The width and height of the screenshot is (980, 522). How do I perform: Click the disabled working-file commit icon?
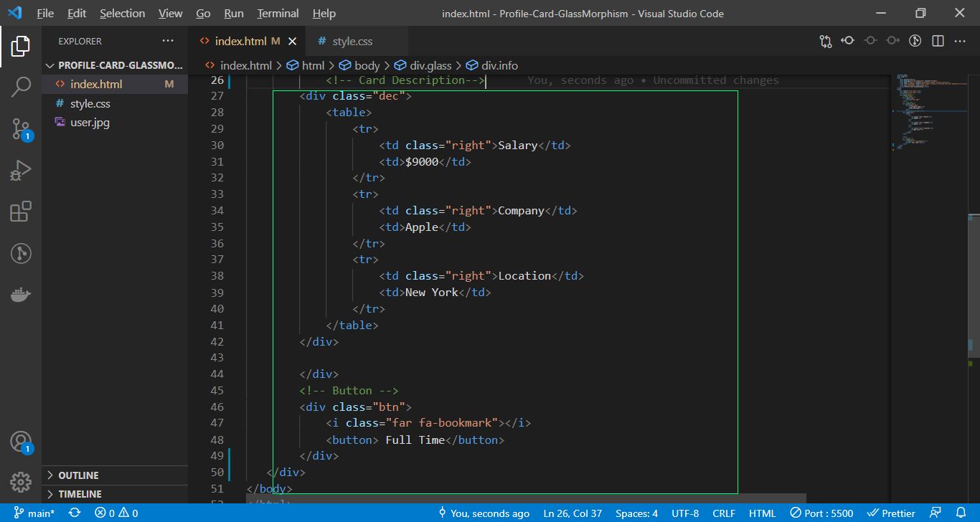pyautogui.click(x=870, y=41)
